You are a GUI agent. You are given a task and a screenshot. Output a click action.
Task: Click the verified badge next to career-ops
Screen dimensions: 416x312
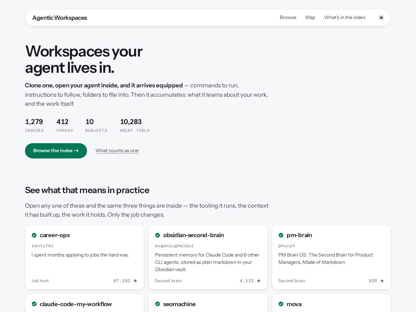[x=34, y=235]
